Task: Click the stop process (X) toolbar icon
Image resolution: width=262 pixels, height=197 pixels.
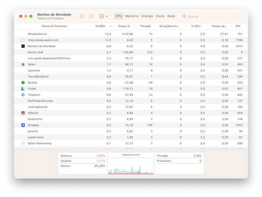Action: 81,16
